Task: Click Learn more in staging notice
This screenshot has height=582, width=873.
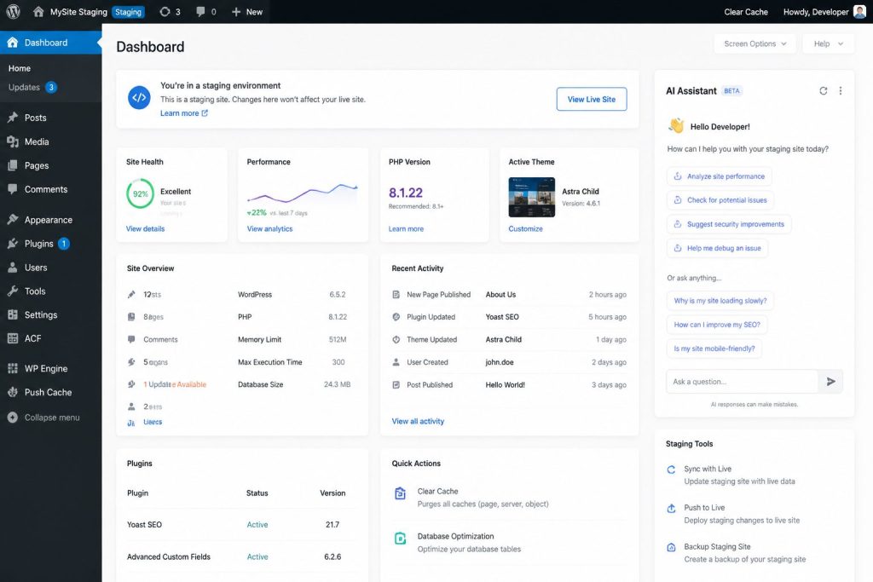Action: tap(179, 113)
